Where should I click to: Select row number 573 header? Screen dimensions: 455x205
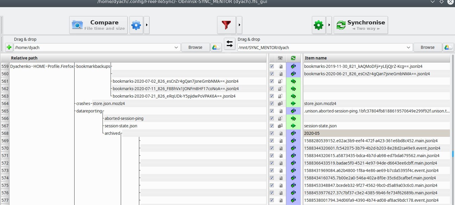point(5,170)
